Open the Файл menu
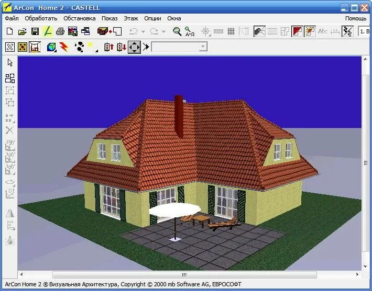The height and width of the screenshot is (291, 372). (12, 18)
